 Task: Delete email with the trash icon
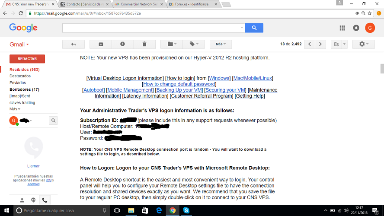tap(144, 44)
